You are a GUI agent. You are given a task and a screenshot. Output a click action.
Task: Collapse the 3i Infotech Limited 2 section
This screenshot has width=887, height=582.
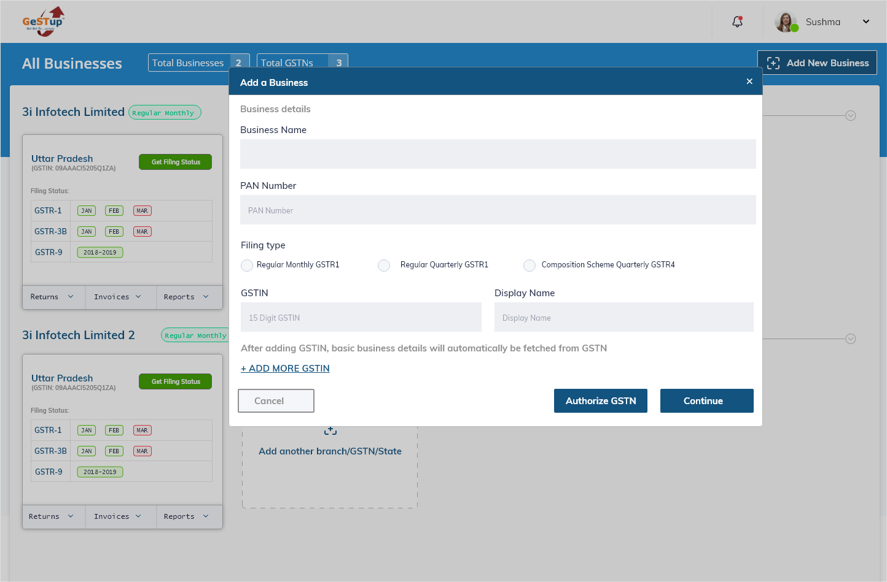tap(851, 339)
